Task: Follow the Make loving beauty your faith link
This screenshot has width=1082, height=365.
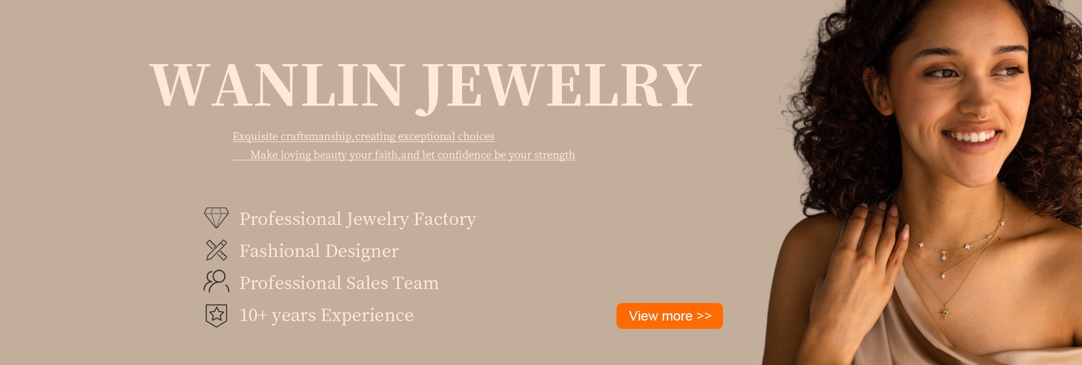Action: (413, 155)
